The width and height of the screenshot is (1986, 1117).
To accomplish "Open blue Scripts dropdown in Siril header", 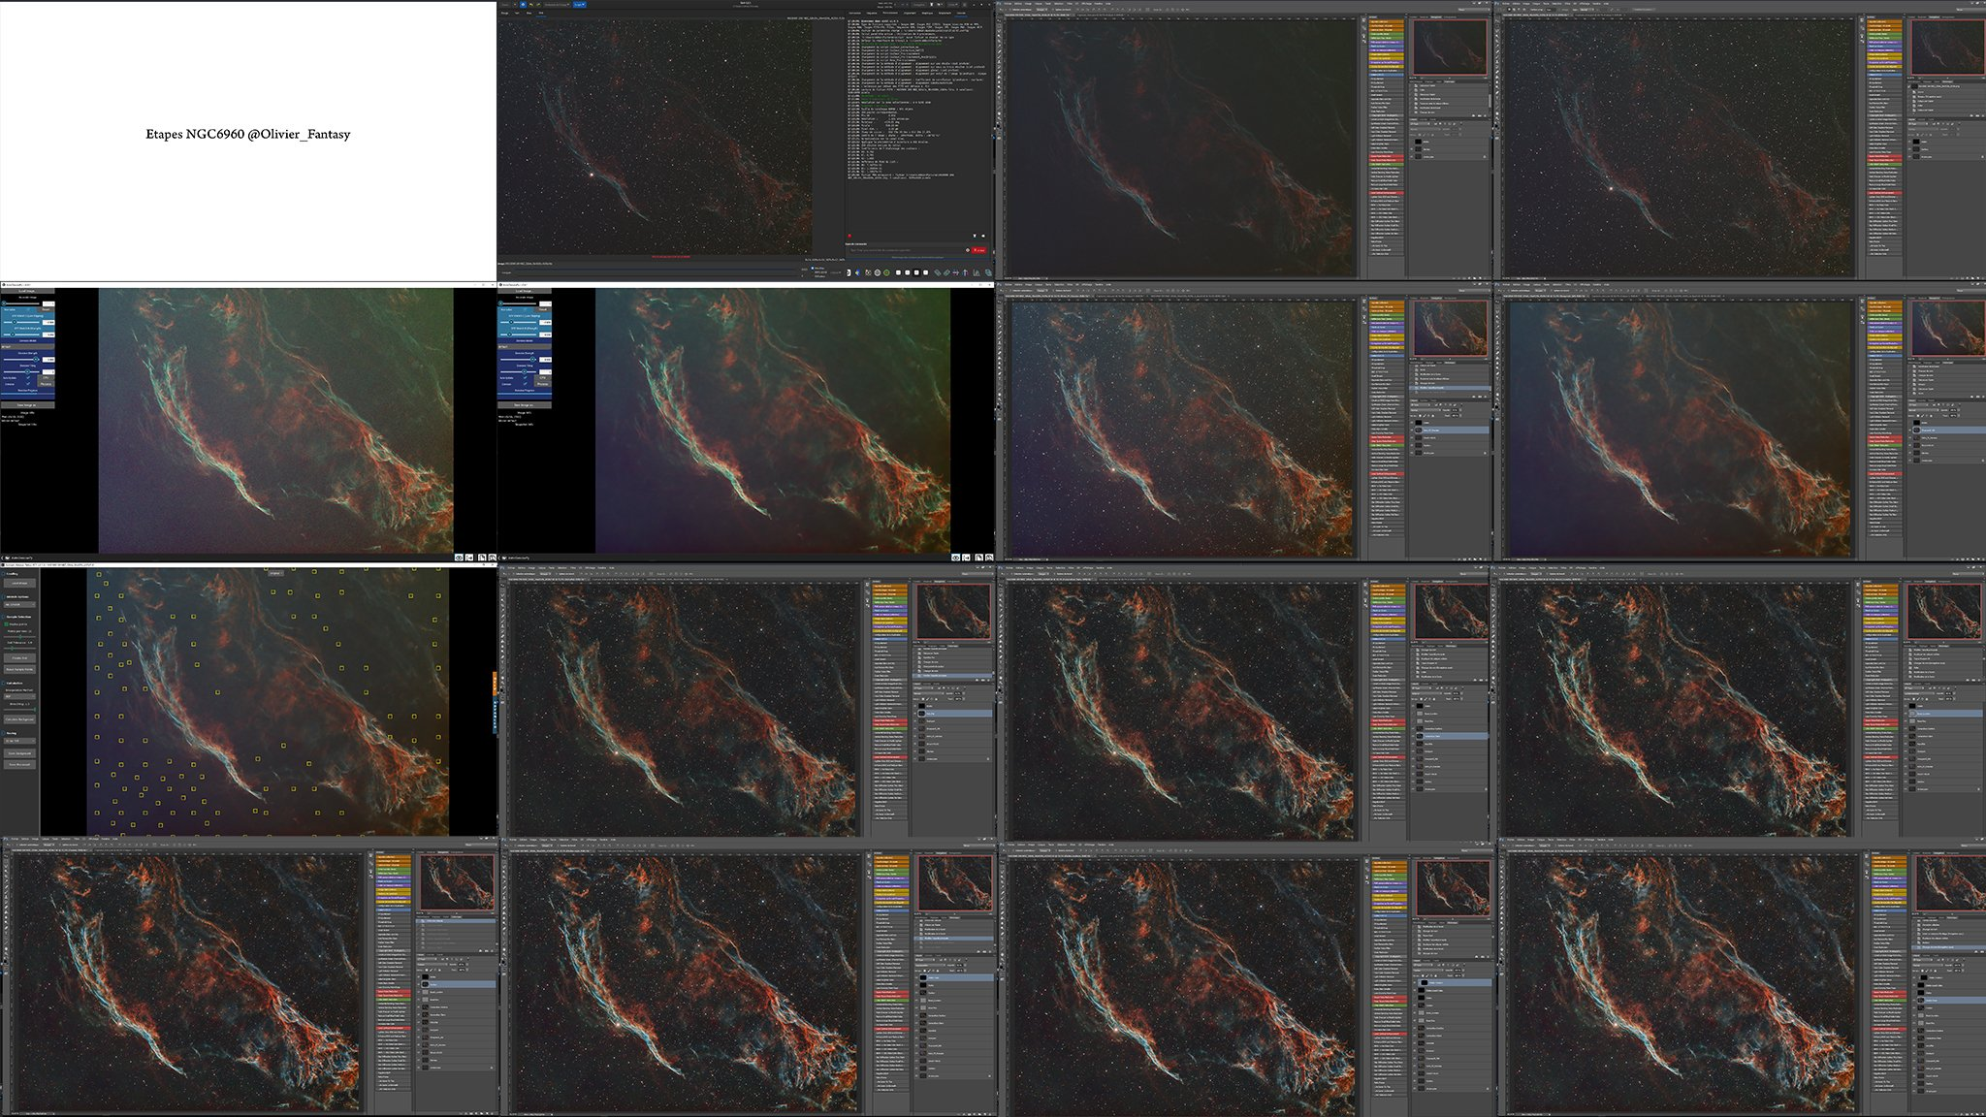I will tap(579, 5).
